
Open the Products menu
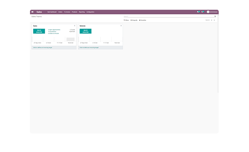click(x=74, y=12)
